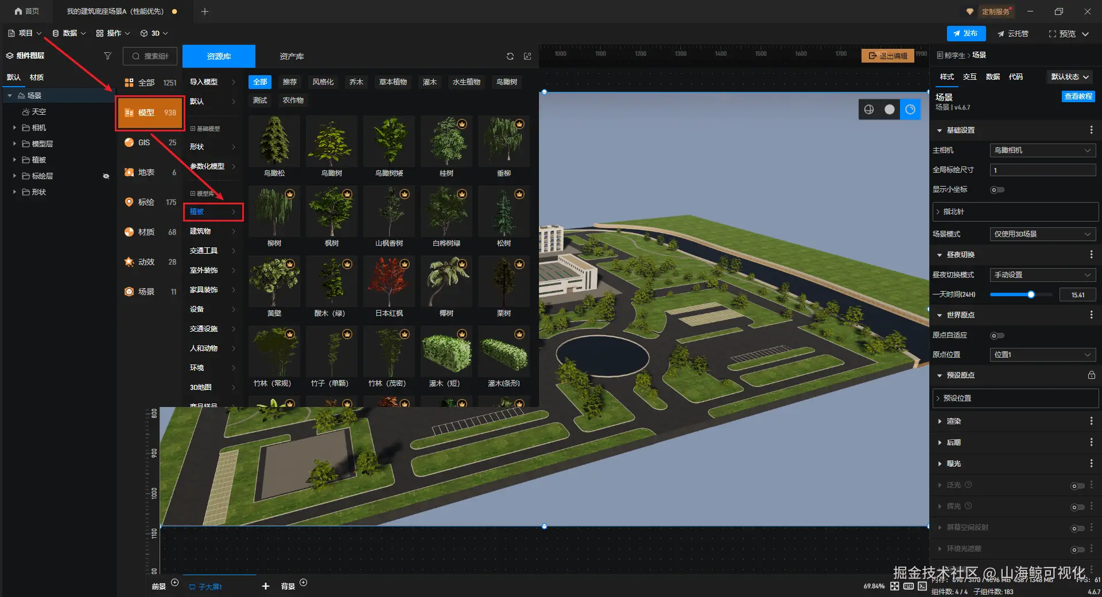Select the 材质 category
1102x597 pixels.
tap(150, 232)
